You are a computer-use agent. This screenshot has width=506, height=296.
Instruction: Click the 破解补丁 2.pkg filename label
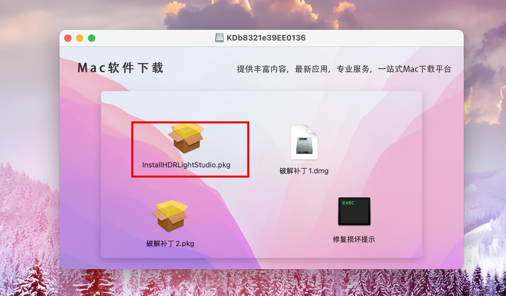pyautogui.click(x=170, y=244)
